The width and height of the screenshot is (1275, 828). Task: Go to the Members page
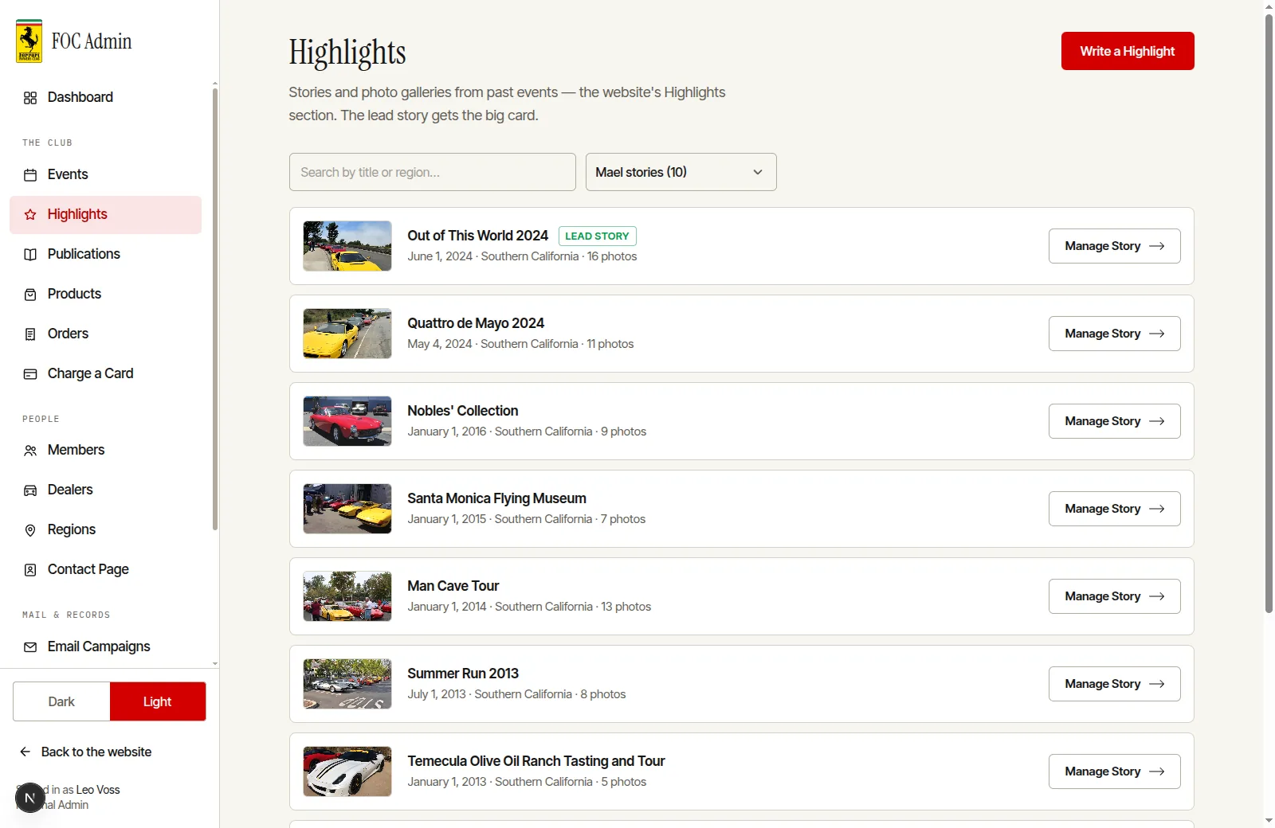[105, 450]
